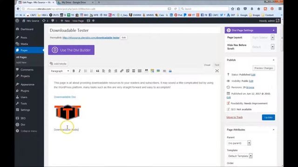Toggle bold formatting in the editor
The height and width of the screenshot is (167, 298).
click(74, 71)
